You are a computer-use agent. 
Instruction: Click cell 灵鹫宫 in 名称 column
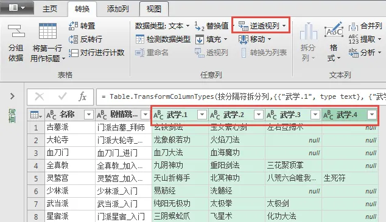click(x=70, y=178)
